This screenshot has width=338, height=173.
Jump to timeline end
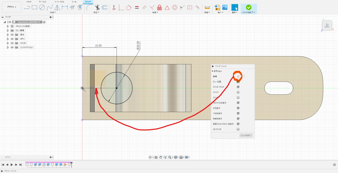coord(20,165)
